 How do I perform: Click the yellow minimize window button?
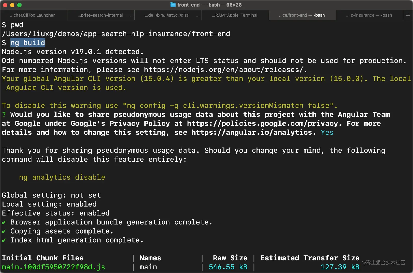click(12, 5)
